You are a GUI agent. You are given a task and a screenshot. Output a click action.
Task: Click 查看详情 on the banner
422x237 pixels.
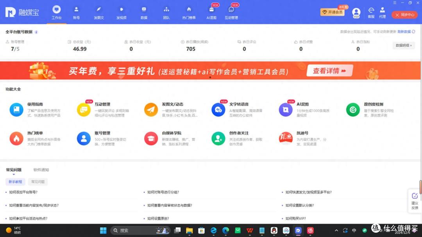coord(330,71)
